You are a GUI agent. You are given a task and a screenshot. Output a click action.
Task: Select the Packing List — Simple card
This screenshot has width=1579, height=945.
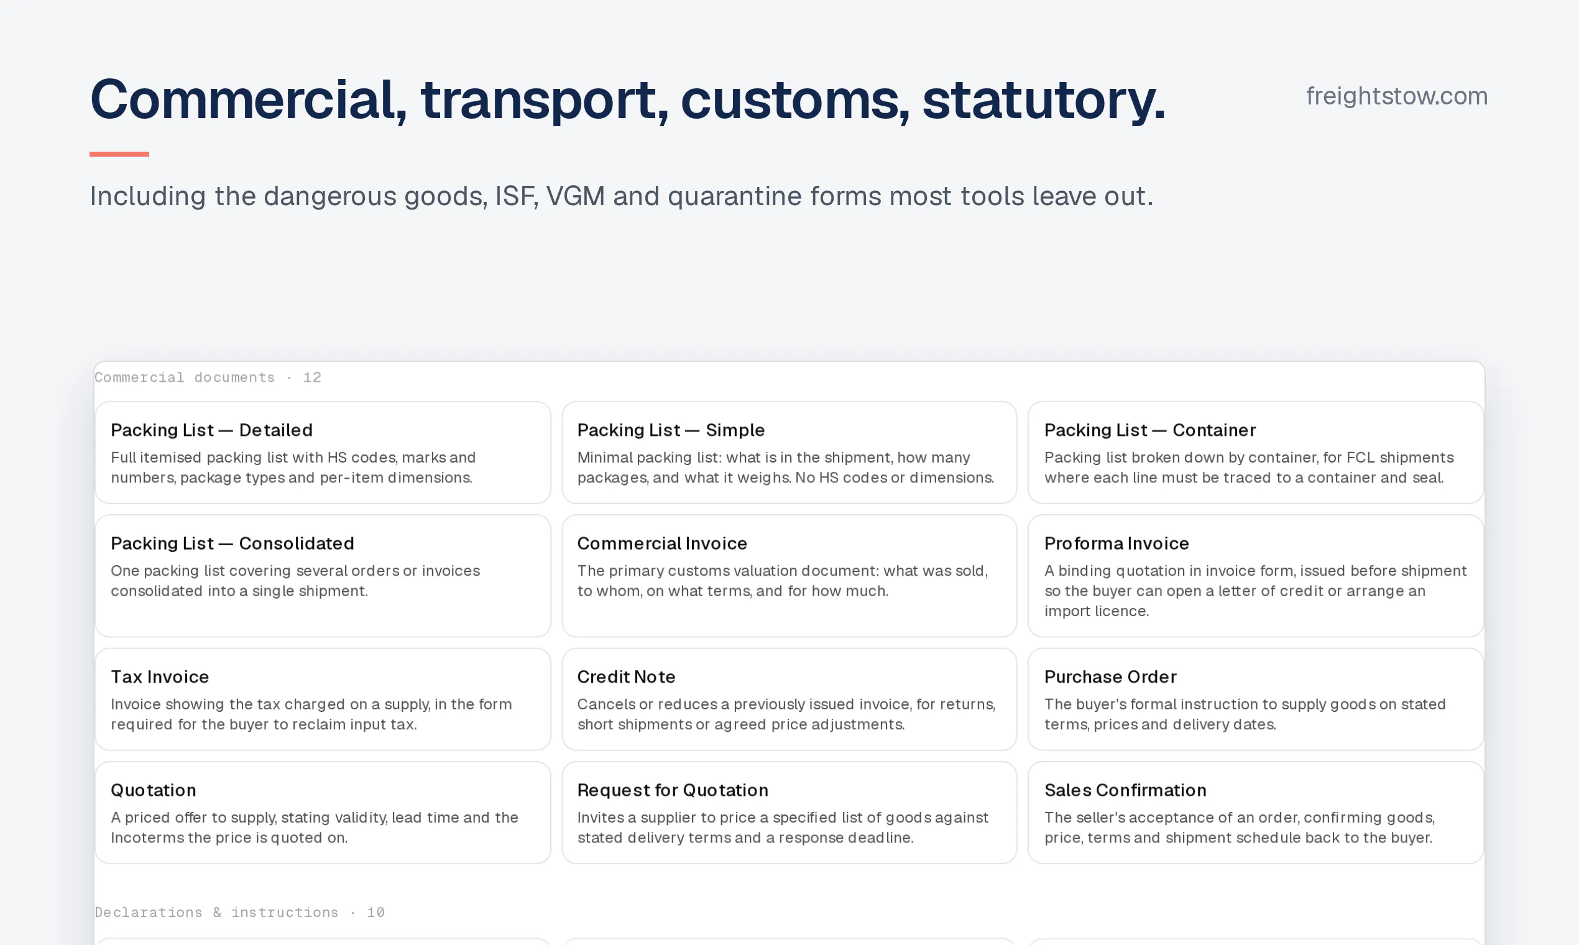click(789, 452)
